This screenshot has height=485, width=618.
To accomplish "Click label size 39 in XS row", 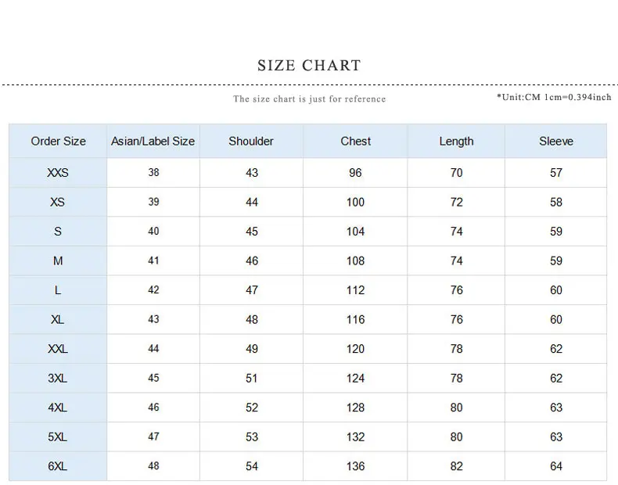I will point(153,202).
